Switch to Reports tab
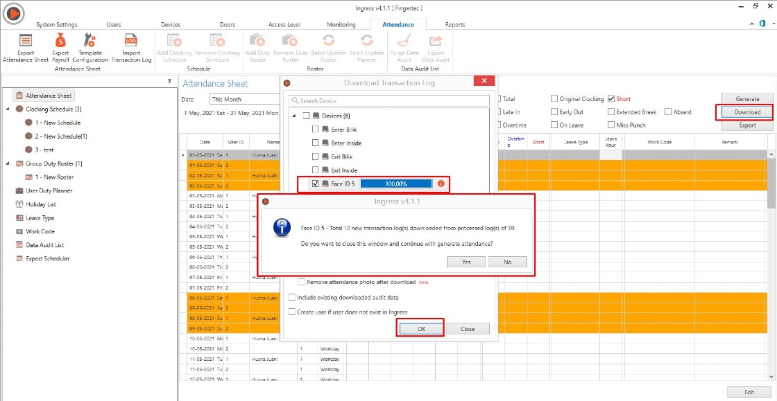The height and width of the screenshot is (401, 777). [x=455, y=25]
